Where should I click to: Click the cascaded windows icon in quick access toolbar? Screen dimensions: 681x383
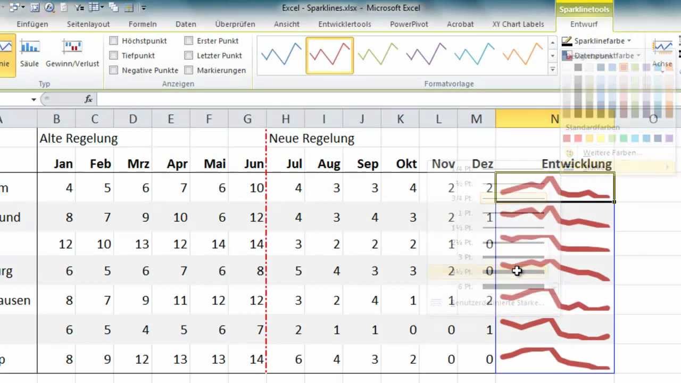coord(113,7)
